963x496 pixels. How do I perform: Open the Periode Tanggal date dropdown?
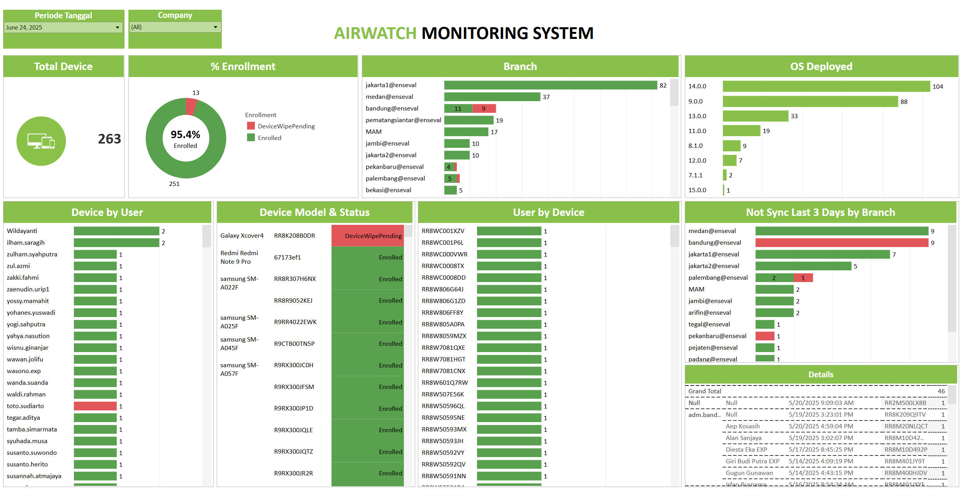pos(117,28)
